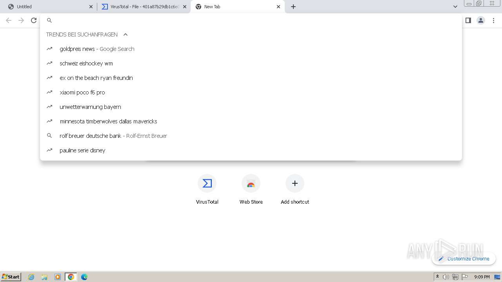Select suggestion pauline serie disney
Image resolution: width=502 pixels, height=282 pixels.
(x=251, y=150)
